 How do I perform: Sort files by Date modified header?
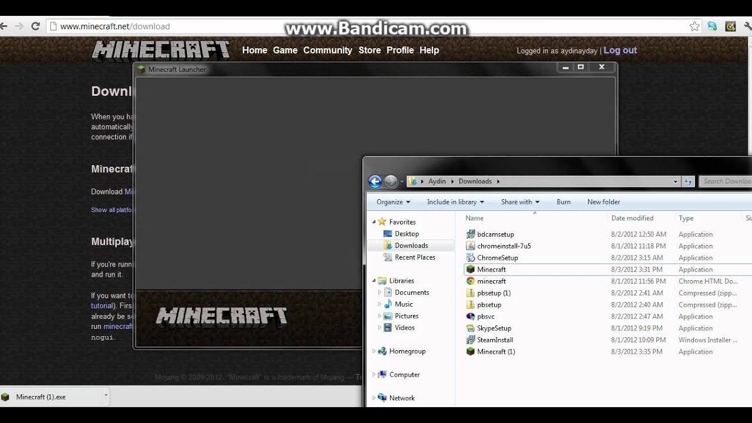coord(632,218)
